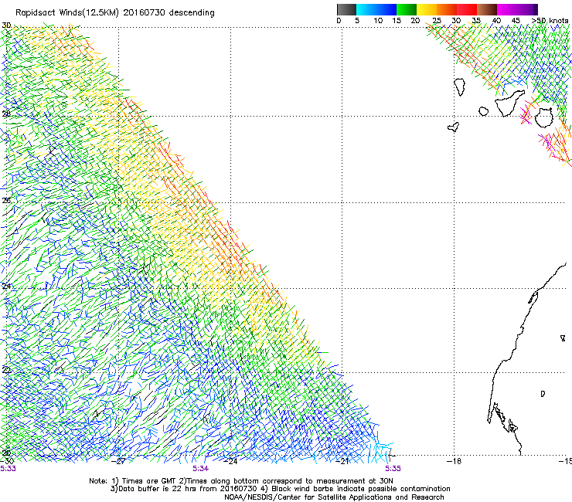Click the dark blue 10-15 knots legend swatch

pyautogui.click(x=386, y=9)
